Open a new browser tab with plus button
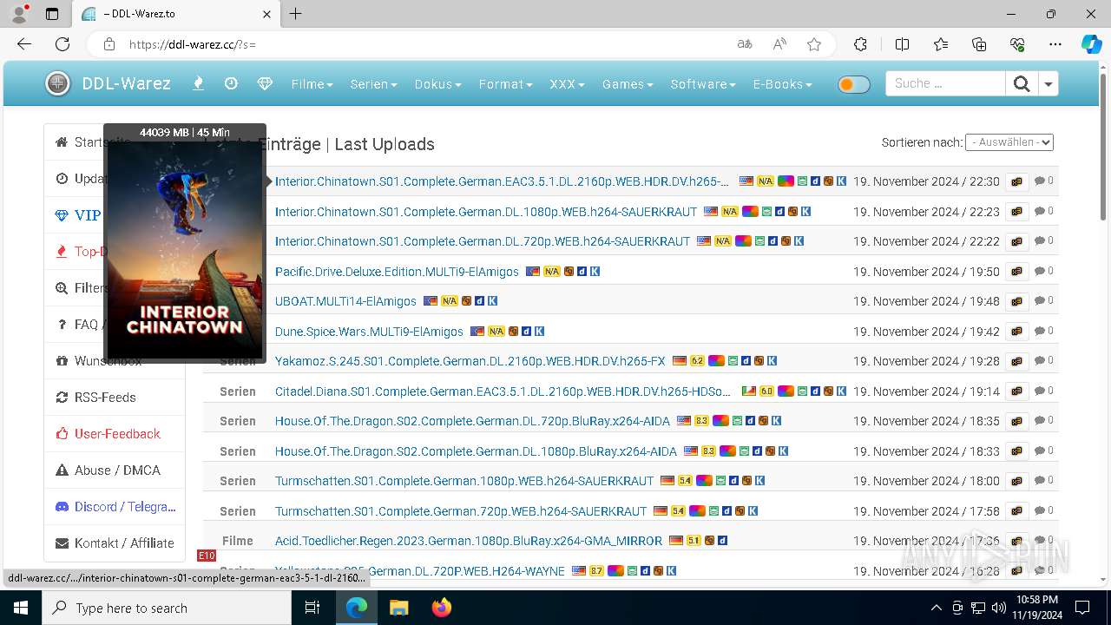The image size is (1111, 625). (x=296, y=14)
